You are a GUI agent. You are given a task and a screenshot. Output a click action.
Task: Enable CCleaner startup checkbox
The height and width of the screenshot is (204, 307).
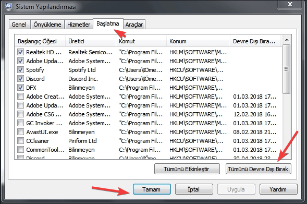click(x=20, y=141)
